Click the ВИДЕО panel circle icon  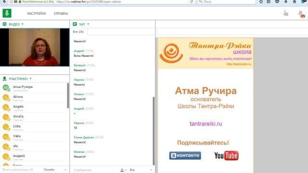(4, 24)
